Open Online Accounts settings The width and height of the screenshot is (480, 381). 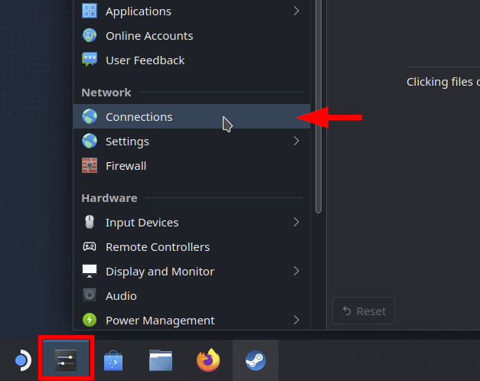pyautogui.click(x=191, y=36)
